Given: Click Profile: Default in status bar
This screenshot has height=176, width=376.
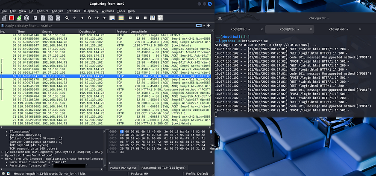Looking at the screenshot, I should coord(196,173).
